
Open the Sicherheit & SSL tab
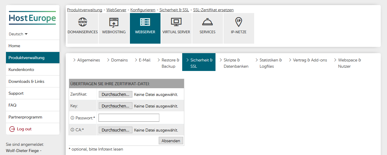(x=199, y=62)
